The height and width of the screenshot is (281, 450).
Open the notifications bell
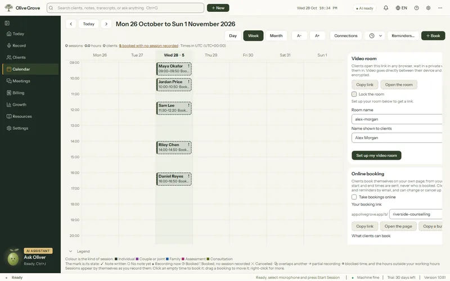tap(386, 8)
